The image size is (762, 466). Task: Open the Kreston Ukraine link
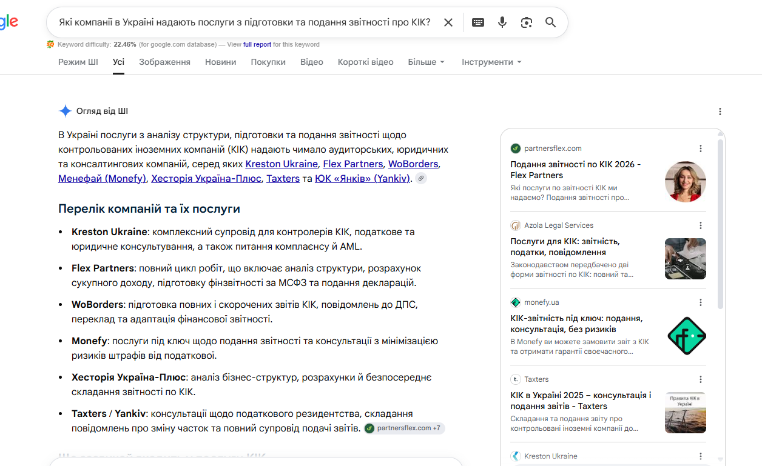tap(282, 164)
